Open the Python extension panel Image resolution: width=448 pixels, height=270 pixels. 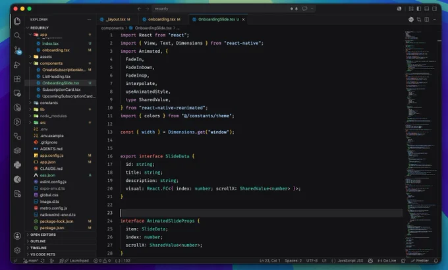point(17,165)
